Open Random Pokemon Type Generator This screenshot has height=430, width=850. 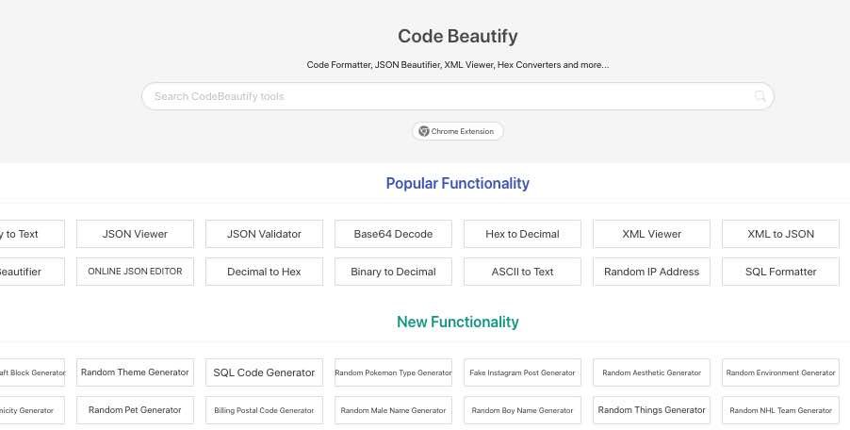[393, 372]
